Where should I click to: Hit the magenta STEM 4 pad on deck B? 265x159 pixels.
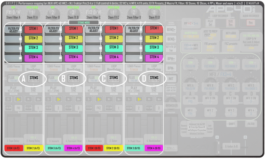pyautogui.click(x=74, y=58)
